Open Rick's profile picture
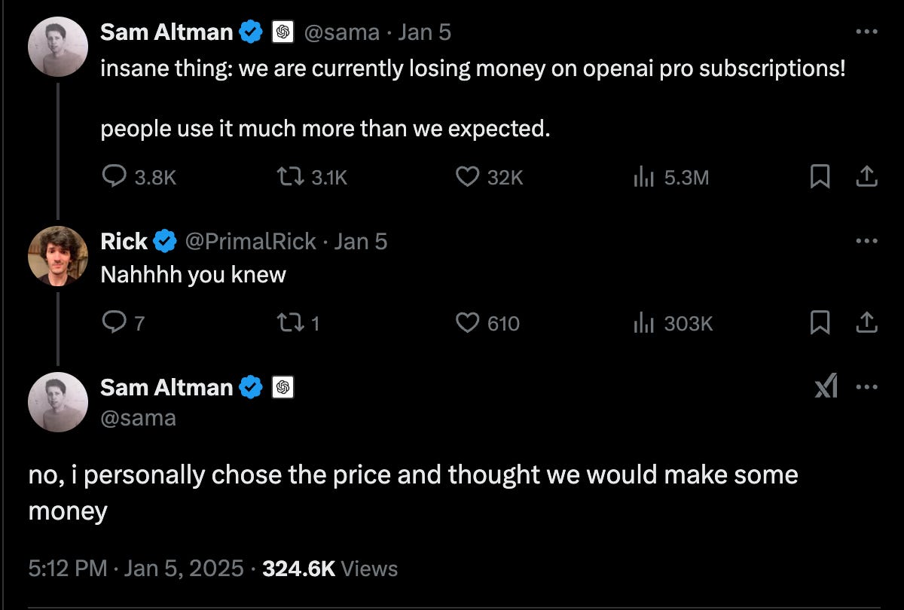The height and width of the screenshot is (610, 904). coord(58,256)
